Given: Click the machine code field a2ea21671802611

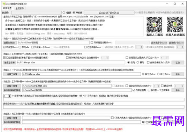Looking at the screenshot, I should coord(109,13).
